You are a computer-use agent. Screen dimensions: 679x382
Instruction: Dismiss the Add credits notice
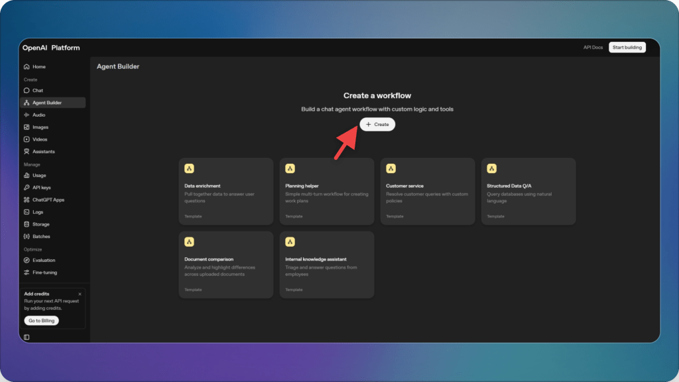coord(80,294)
